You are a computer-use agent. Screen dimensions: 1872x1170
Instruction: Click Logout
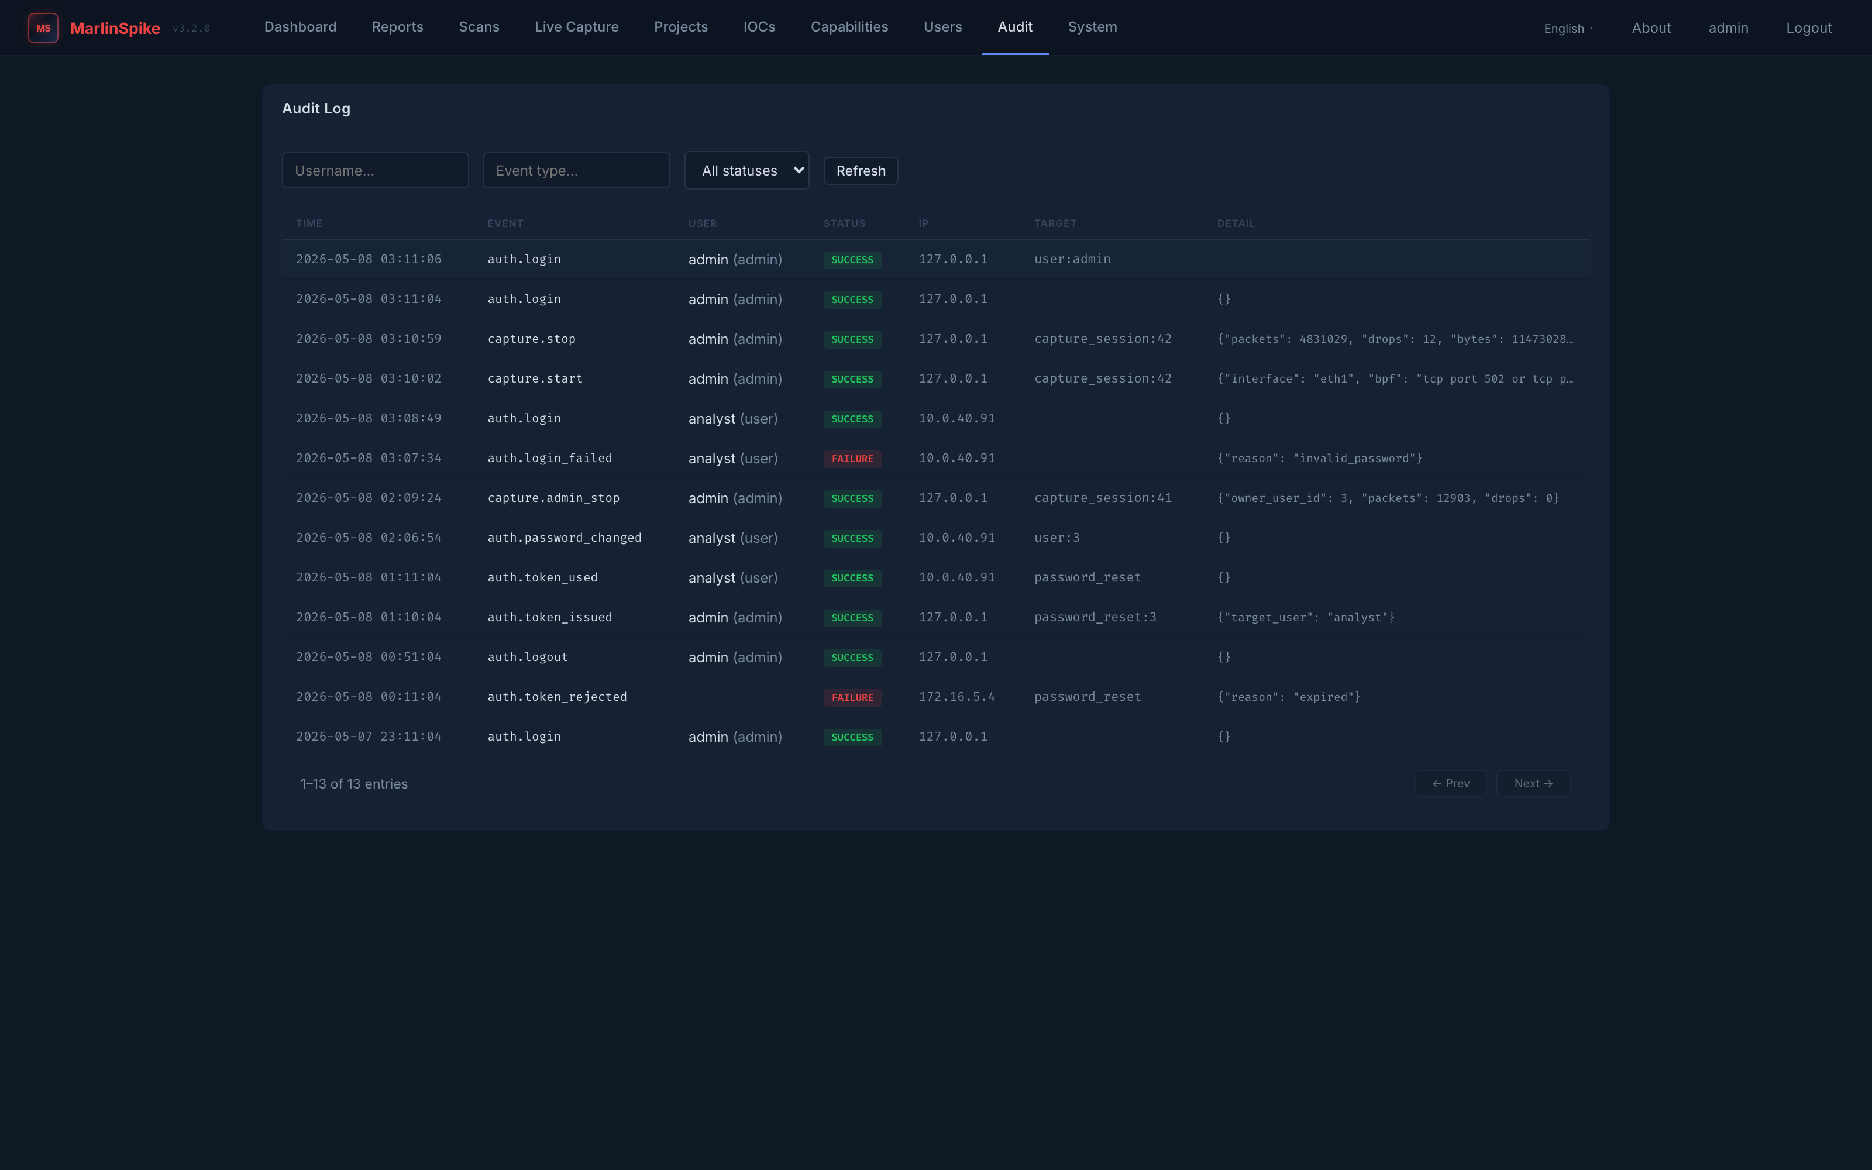1809,28
